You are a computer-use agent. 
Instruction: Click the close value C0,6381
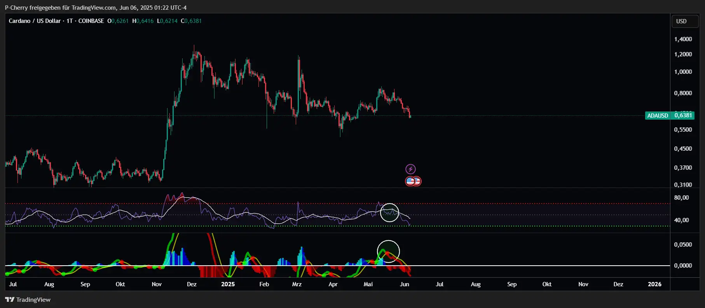click(191, 21)
